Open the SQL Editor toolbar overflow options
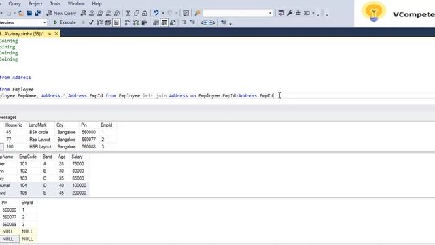Image resolution: width=435 pixels, height=245 pixels. [x=230, y=24]
